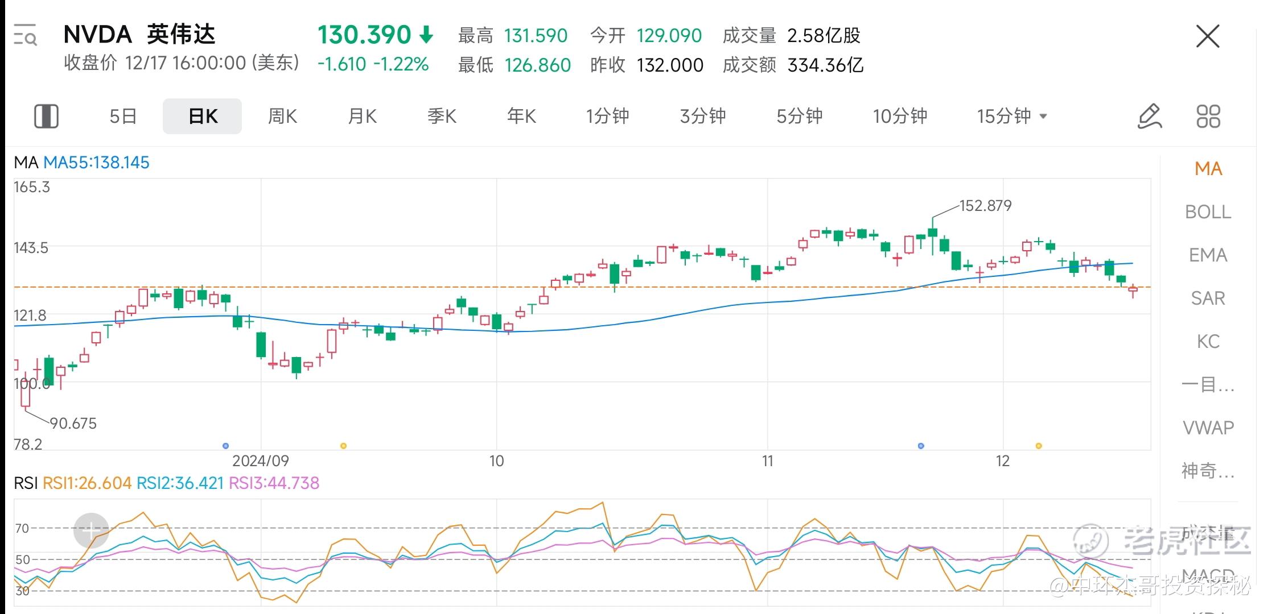Switch to the 月K monthly tab
Screen dimensions: 1276x614
[362, 116]
